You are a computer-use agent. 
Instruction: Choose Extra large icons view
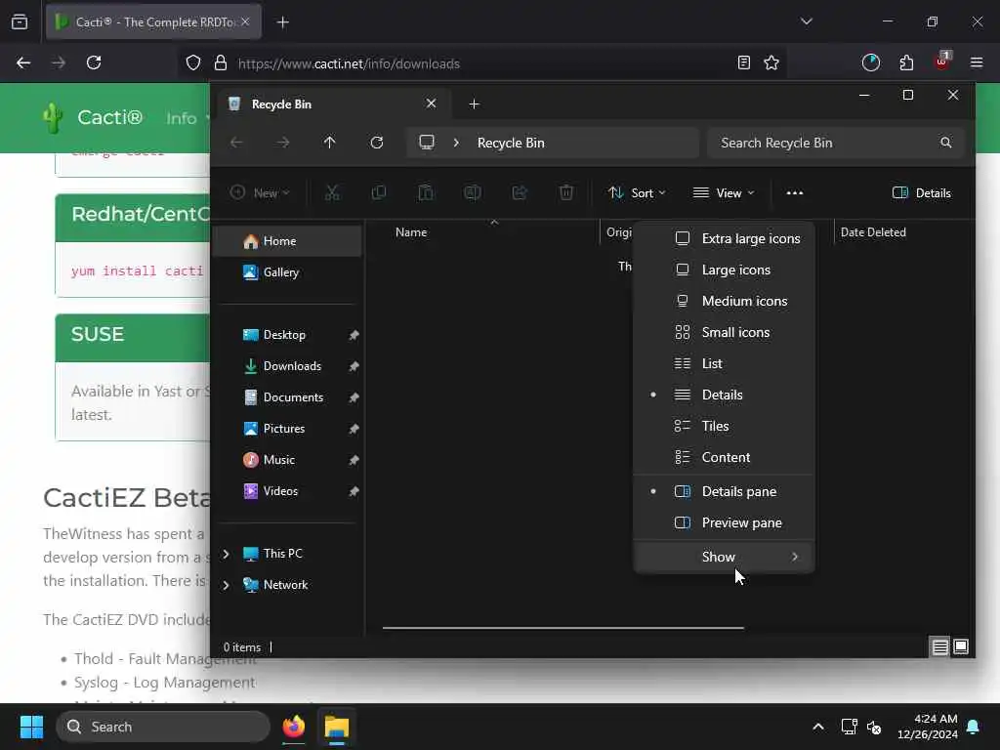pyautogui.click(x=724, y=238)
